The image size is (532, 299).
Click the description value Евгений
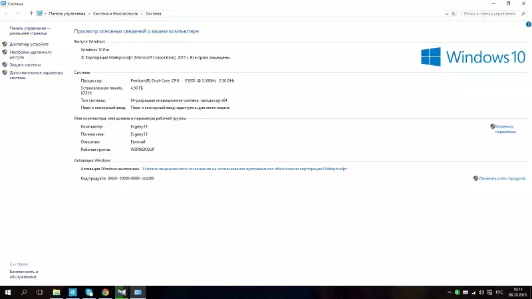click(x=138, y=142)
